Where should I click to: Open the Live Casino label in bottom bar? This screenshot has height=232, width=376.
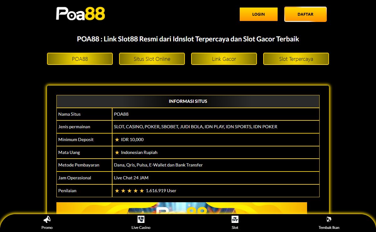click(x=141, y=228)
